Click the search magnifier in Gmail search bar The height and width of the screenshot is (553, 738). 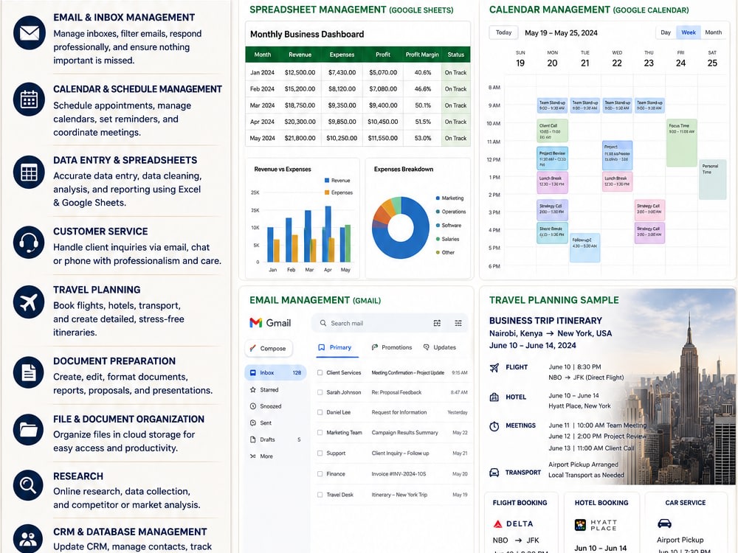click(x=323, y=323)
